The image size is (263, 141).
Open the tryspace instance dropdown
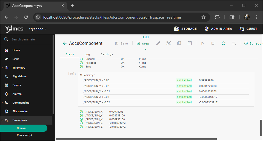pos(38,29)
